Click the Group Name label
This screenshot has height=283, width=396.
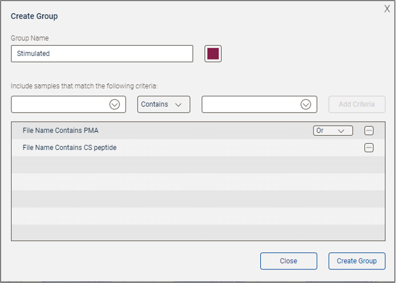(29, 38)
